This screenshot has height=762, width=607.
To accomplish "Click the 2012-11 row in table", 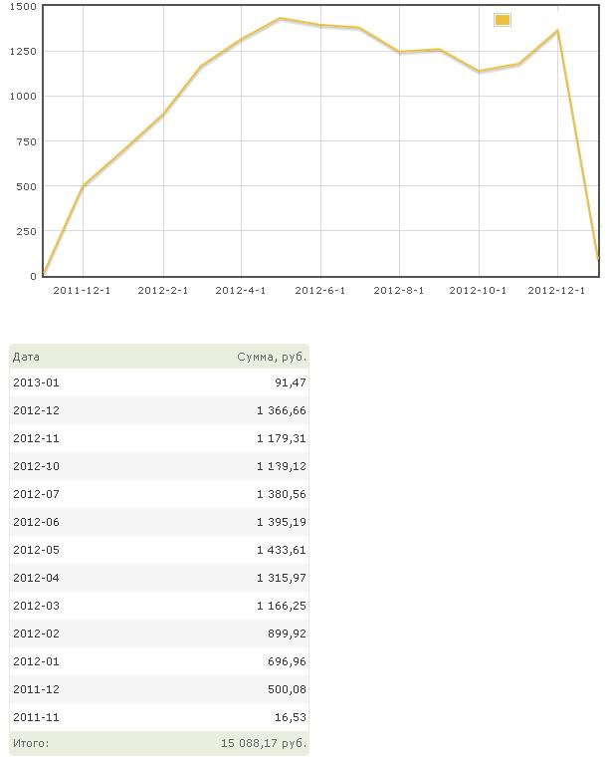I will point(159,438).
